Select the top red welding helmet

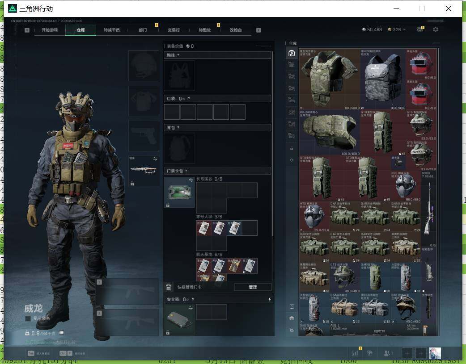(x=421, y=64)
